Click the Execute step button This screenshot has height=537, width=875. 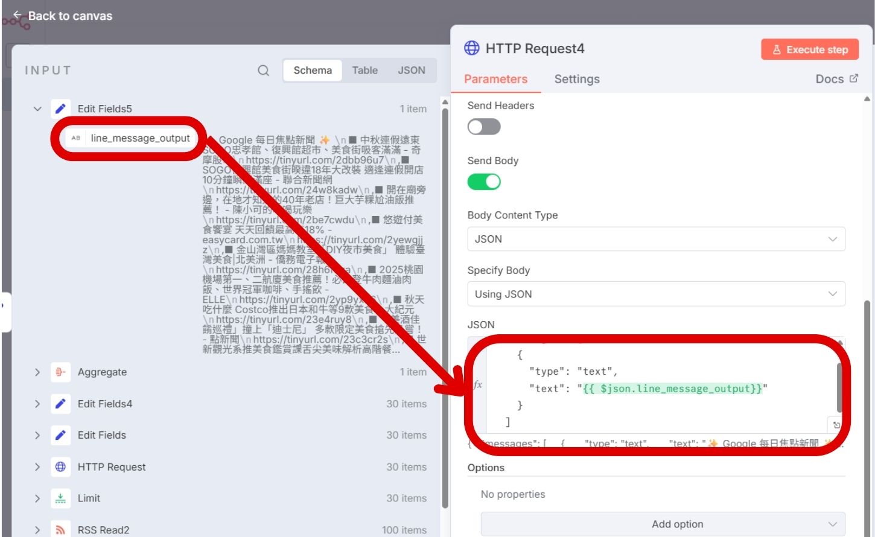tap(810, 49)
